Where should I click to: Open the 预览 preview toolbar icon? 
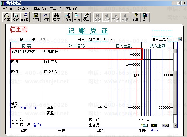tap(15, 17)
